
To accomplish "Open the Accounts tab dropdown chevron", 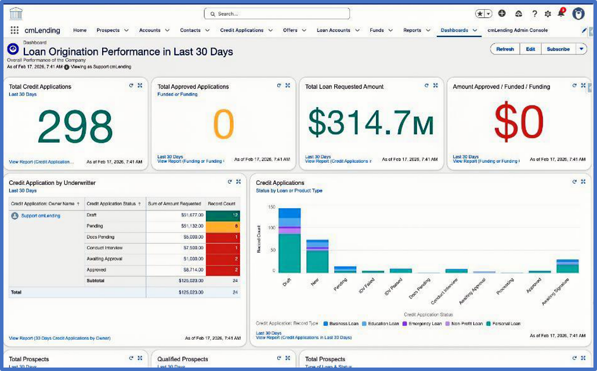I will click(167, 31).
